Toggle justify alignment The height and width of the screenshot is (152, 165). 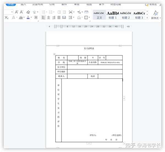59,18
